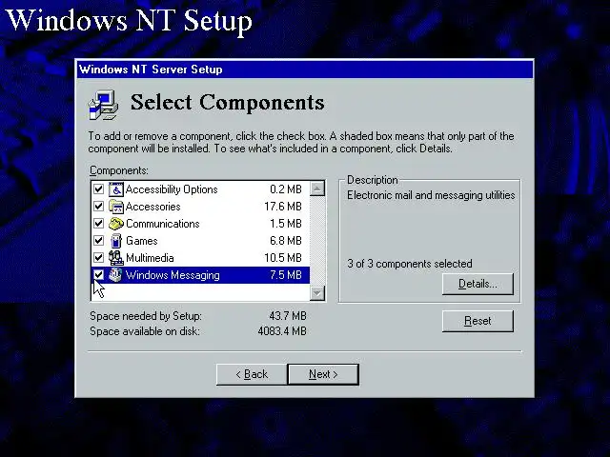Uncheck the Windows Messaging checkbox
The width and height of the screenshot is (610, 457).
coord(99,275)
